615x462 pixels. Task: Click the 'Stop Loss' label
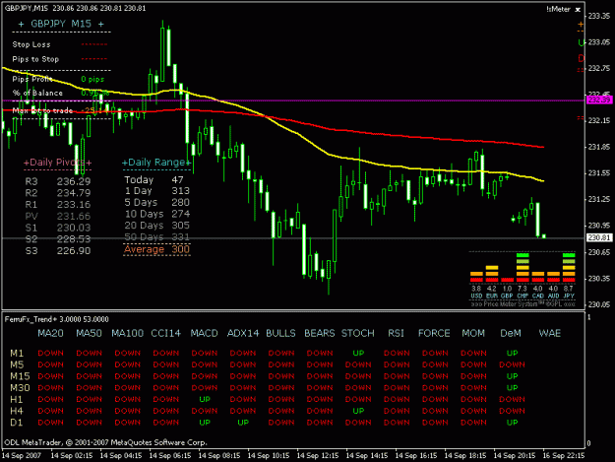pyautogui.click(x=31, y=44)
